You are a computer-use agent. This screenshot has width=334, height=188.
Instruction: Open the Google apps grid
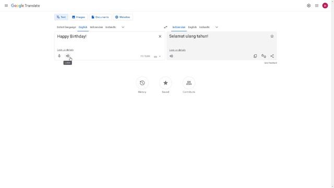point(317,6)
